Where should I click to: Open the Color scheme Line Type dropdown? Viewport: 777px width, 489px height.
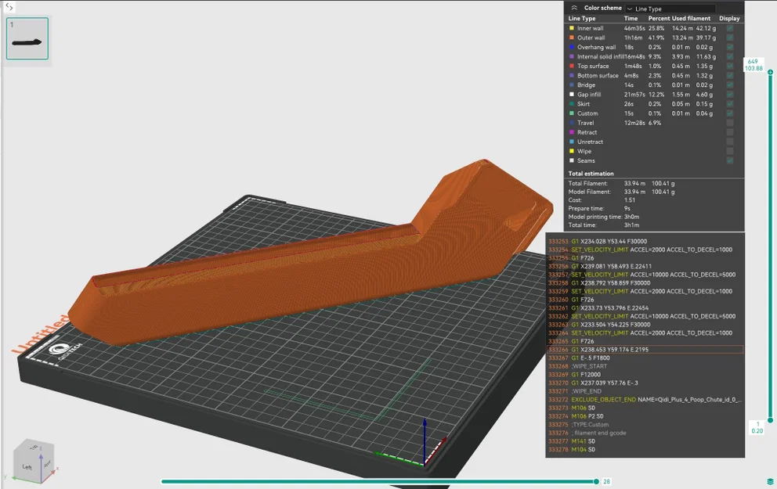(x=670, y=9)
